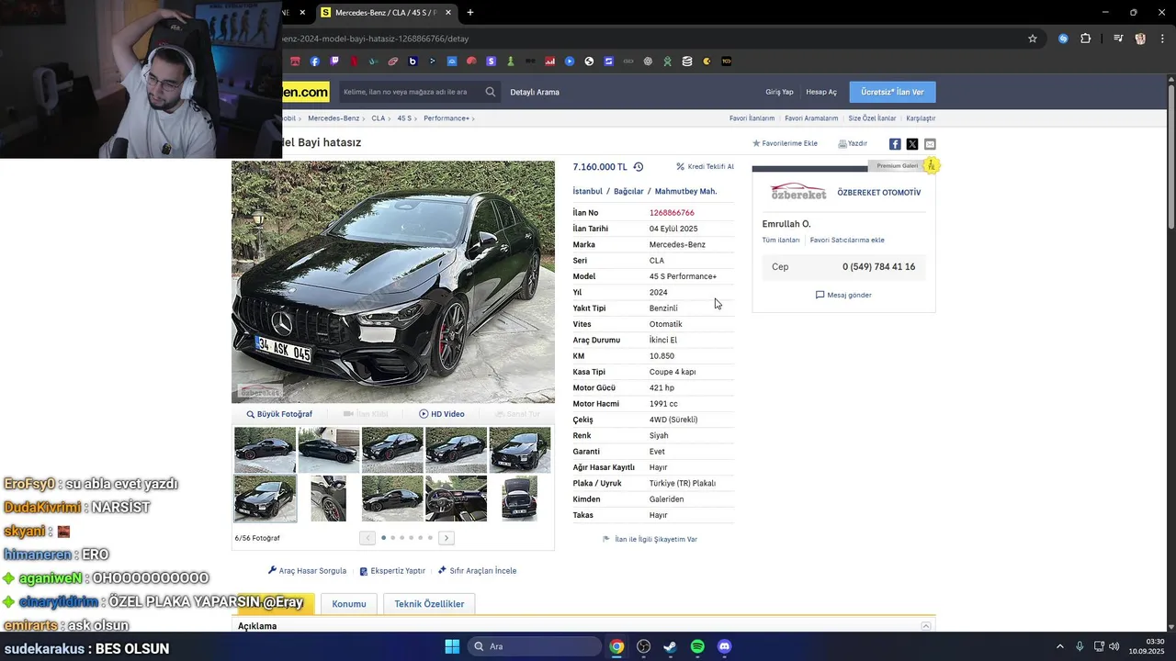Viewport: 1176px width, 661px height.
Task: Go to the next thumbnail page arrow
Action: (447, 538)
